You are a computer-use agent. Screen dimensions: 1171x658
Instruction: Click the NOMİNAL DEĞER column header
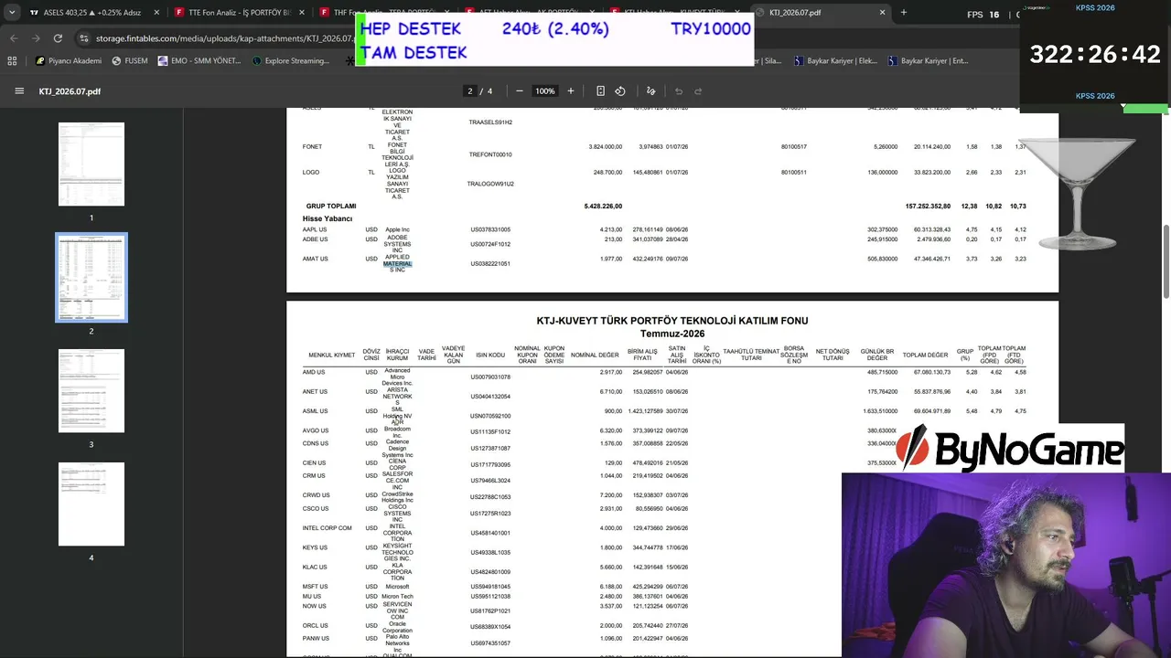(x=595, y=356)
